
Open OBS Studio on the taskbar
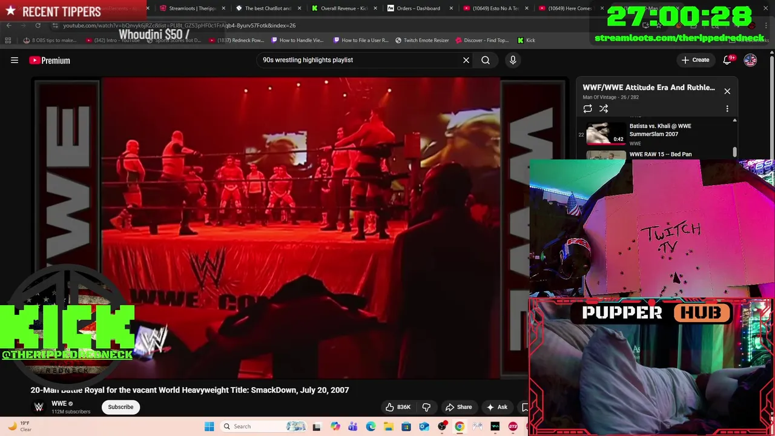point(442,426)
